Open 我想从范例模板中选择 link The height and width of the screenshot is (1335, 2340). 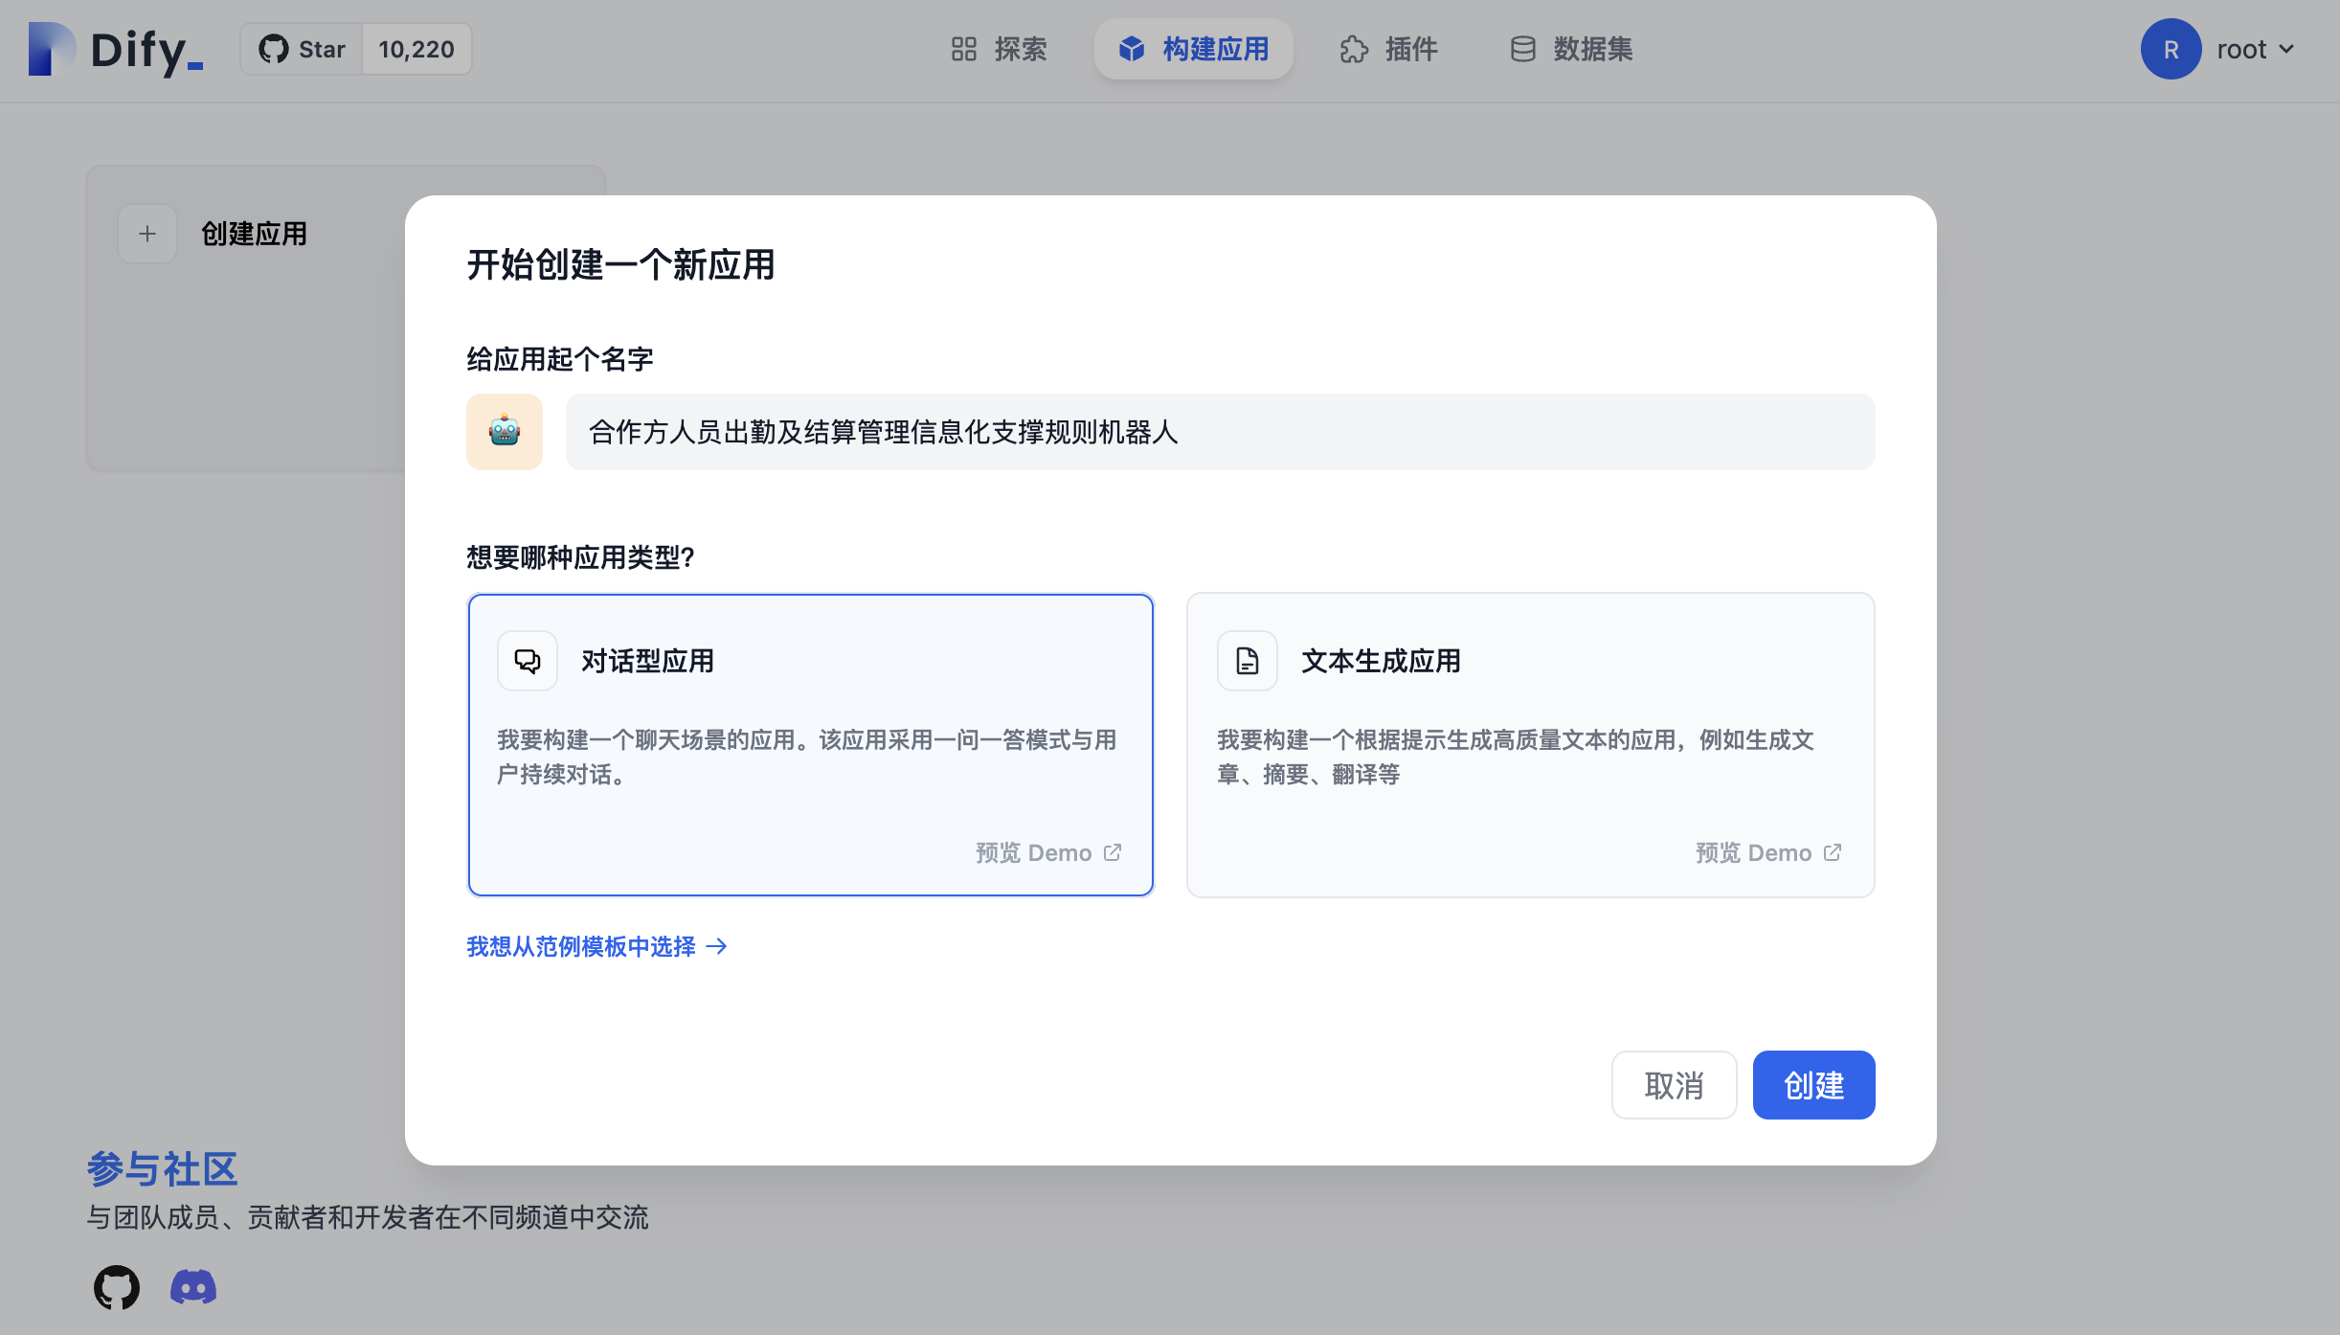tap(596, 946)
